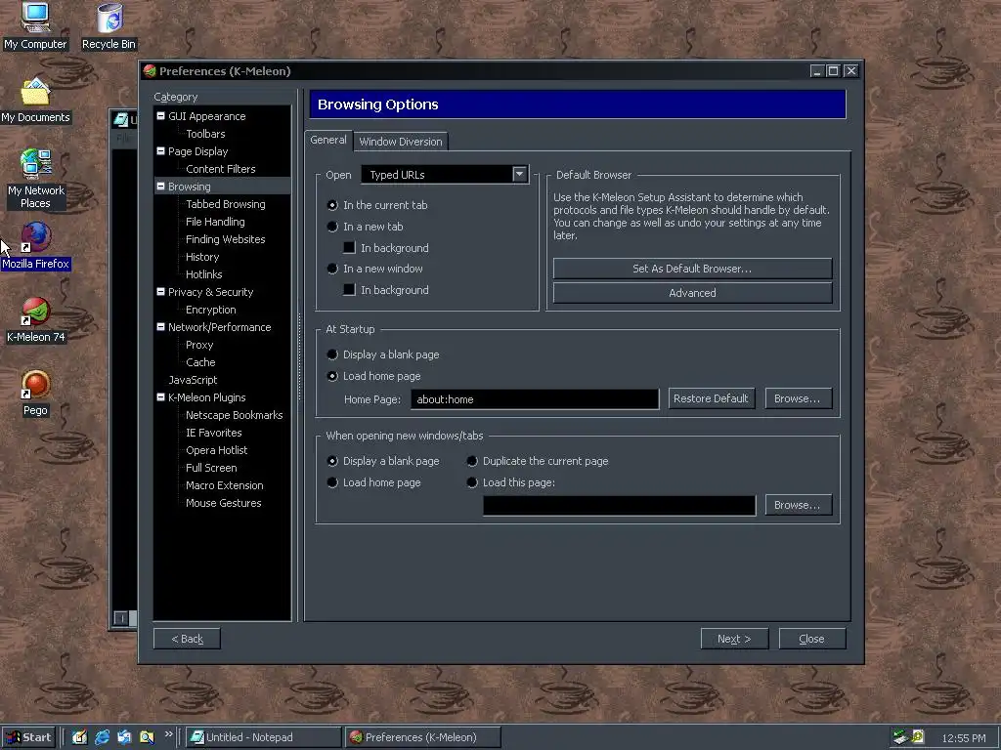Viewport: 1001px width, 750px height.
Task: Click Browse... next to Home Page field
Action: (x=798, y=398)
